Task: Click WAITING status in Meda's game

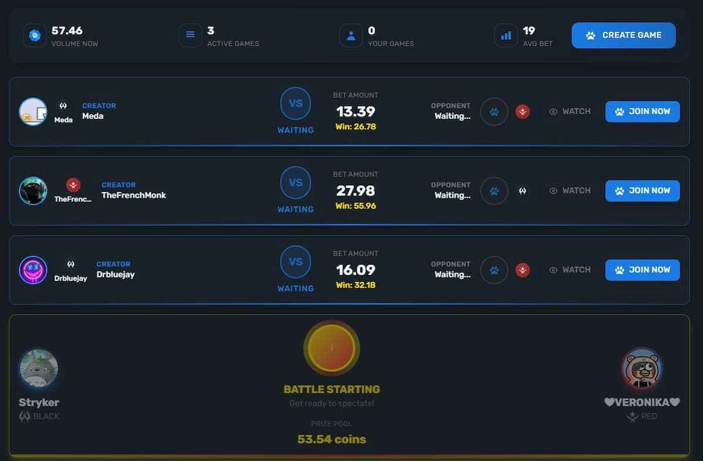Action: (295, 130)
